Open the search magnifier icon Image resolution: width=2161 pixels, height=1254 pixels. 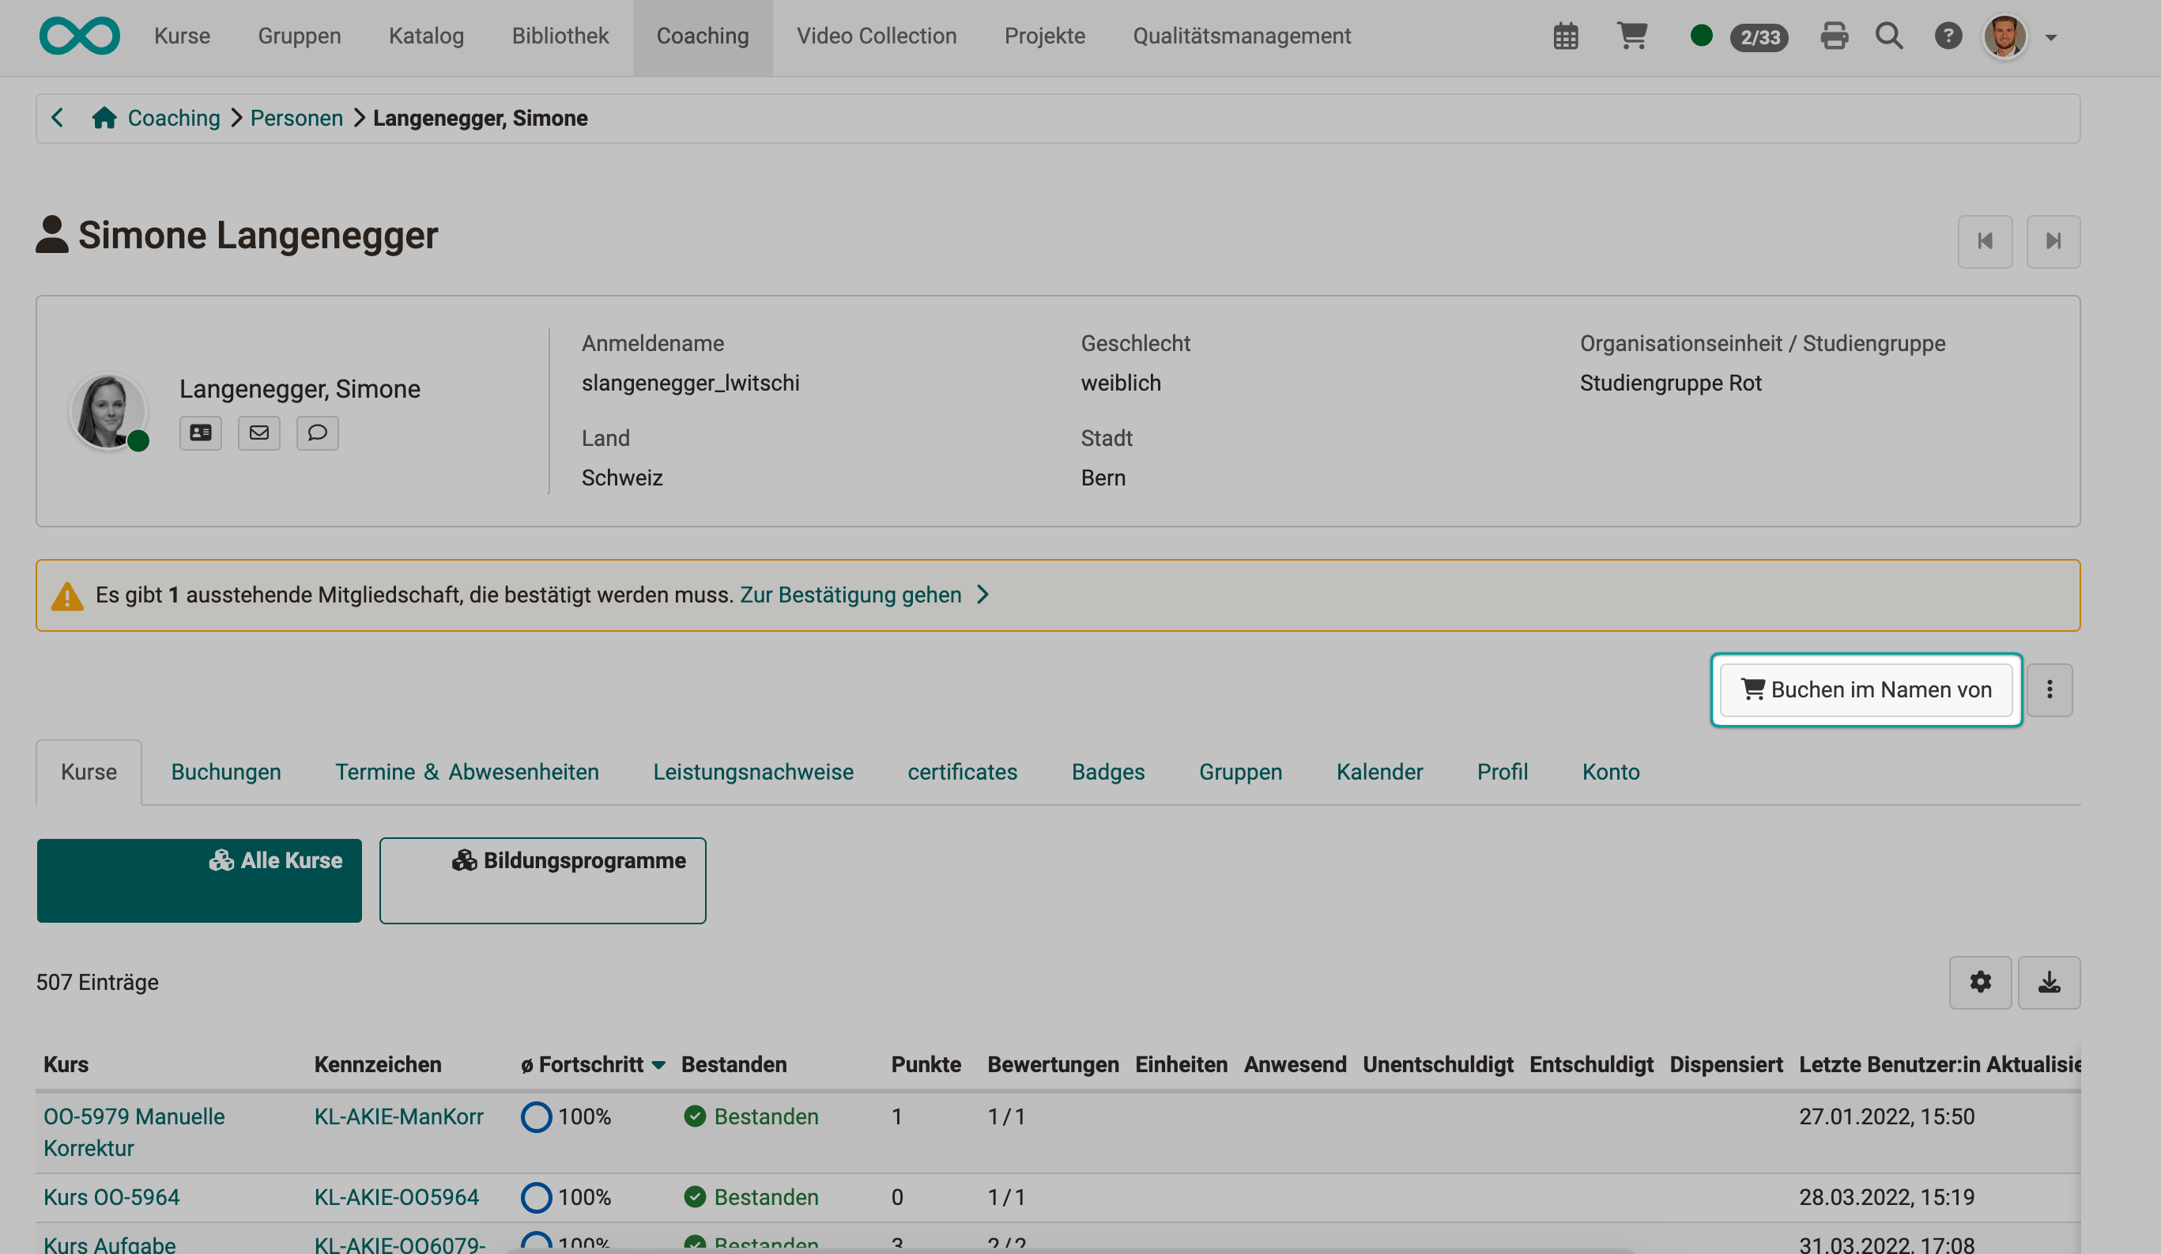point(1888,36)
